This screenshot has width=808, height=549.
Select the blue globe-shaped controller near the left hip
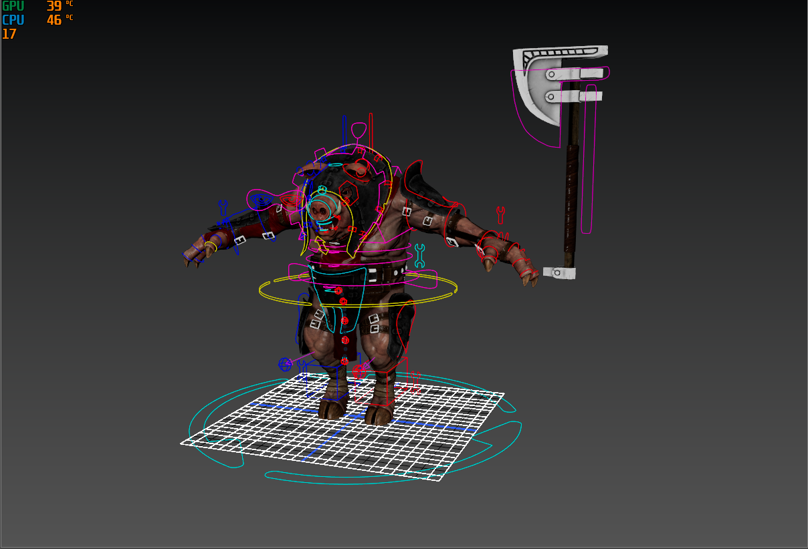click(x=285, y=364)
